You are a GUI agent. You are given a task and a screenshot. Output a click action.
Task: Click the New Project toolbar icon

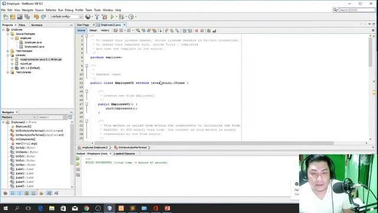coord(12,17)
